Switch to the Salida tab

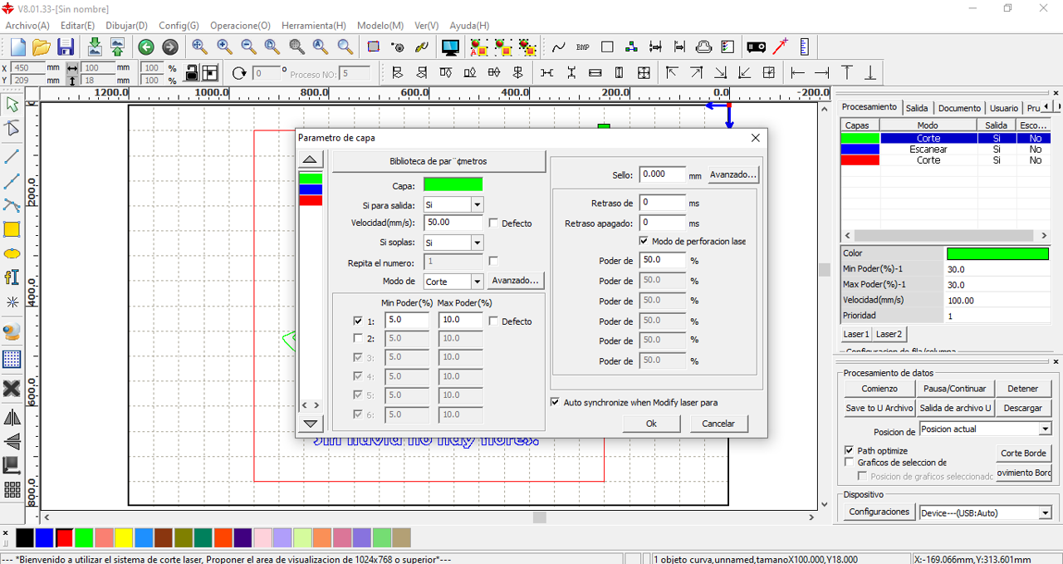coord(917,108)
